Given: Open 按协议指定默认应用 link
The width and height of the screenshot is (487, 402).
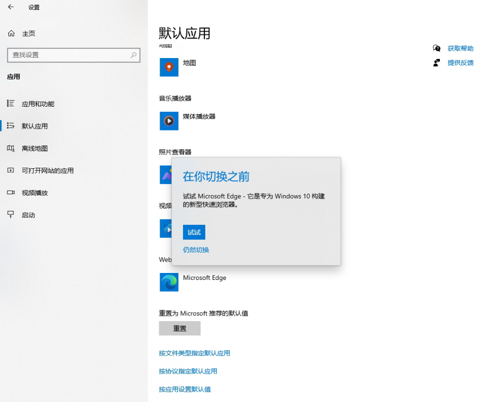Looking at the screenshot, I should click(188, 371).
